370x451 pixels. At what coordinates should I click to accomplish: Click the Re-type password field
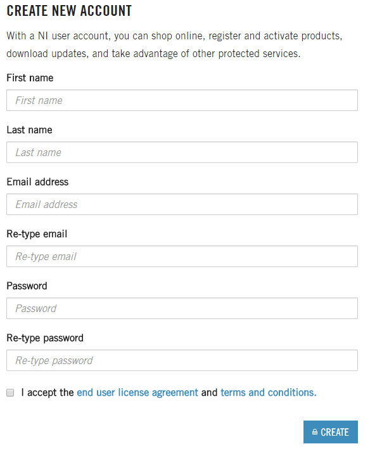pyautogui.click(x=182, y=361)
